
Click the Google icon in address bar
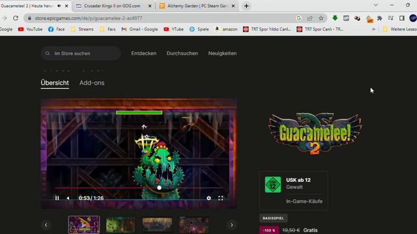coord(298,18)
